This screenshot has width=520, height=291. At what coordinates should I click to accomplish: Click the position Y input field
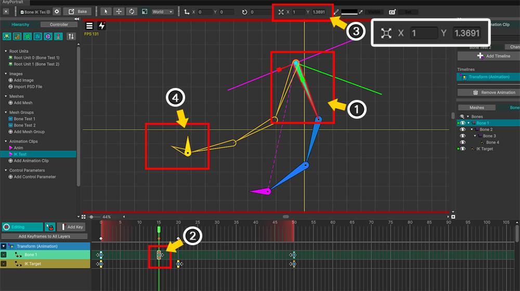(x=227, y=12)
